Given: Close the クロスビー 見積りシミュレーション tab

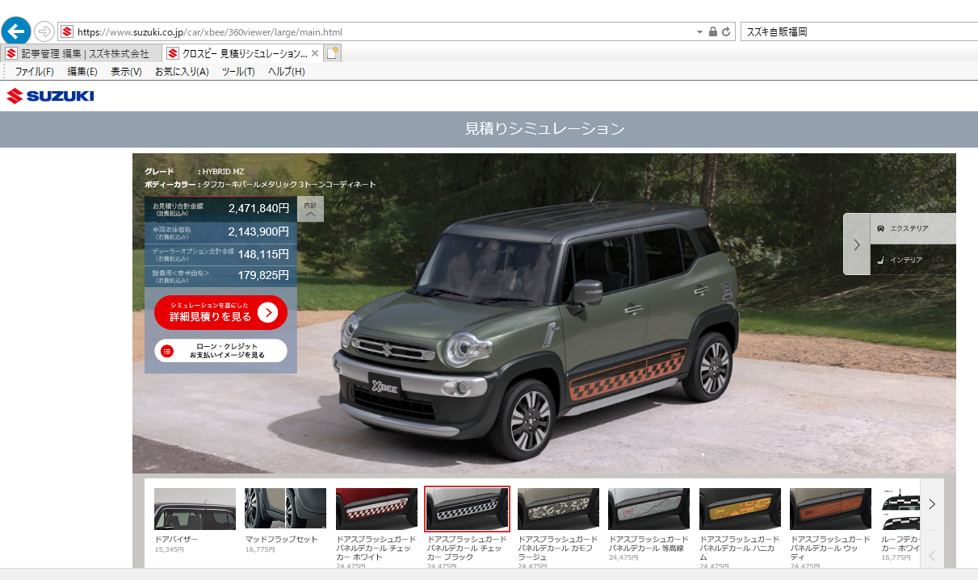Looking at the screenshot, I should pos(315,53).
